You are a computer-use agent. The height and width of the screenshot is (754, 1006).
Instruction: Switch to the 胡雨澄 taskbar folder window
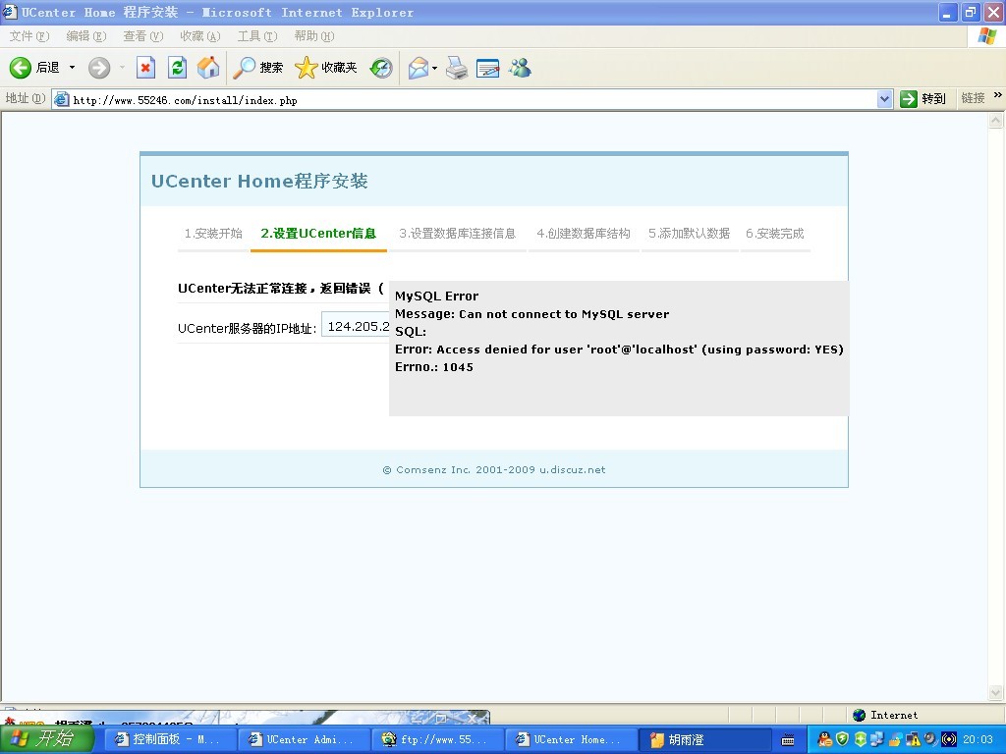click(x=703, y=740)
